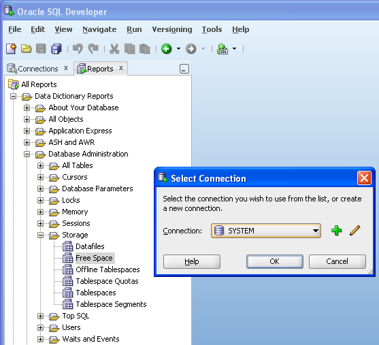Collapse the Database Administration node
Image resolution: width=379 pixels, height=345 pixels.
click(x=27, y=154)
